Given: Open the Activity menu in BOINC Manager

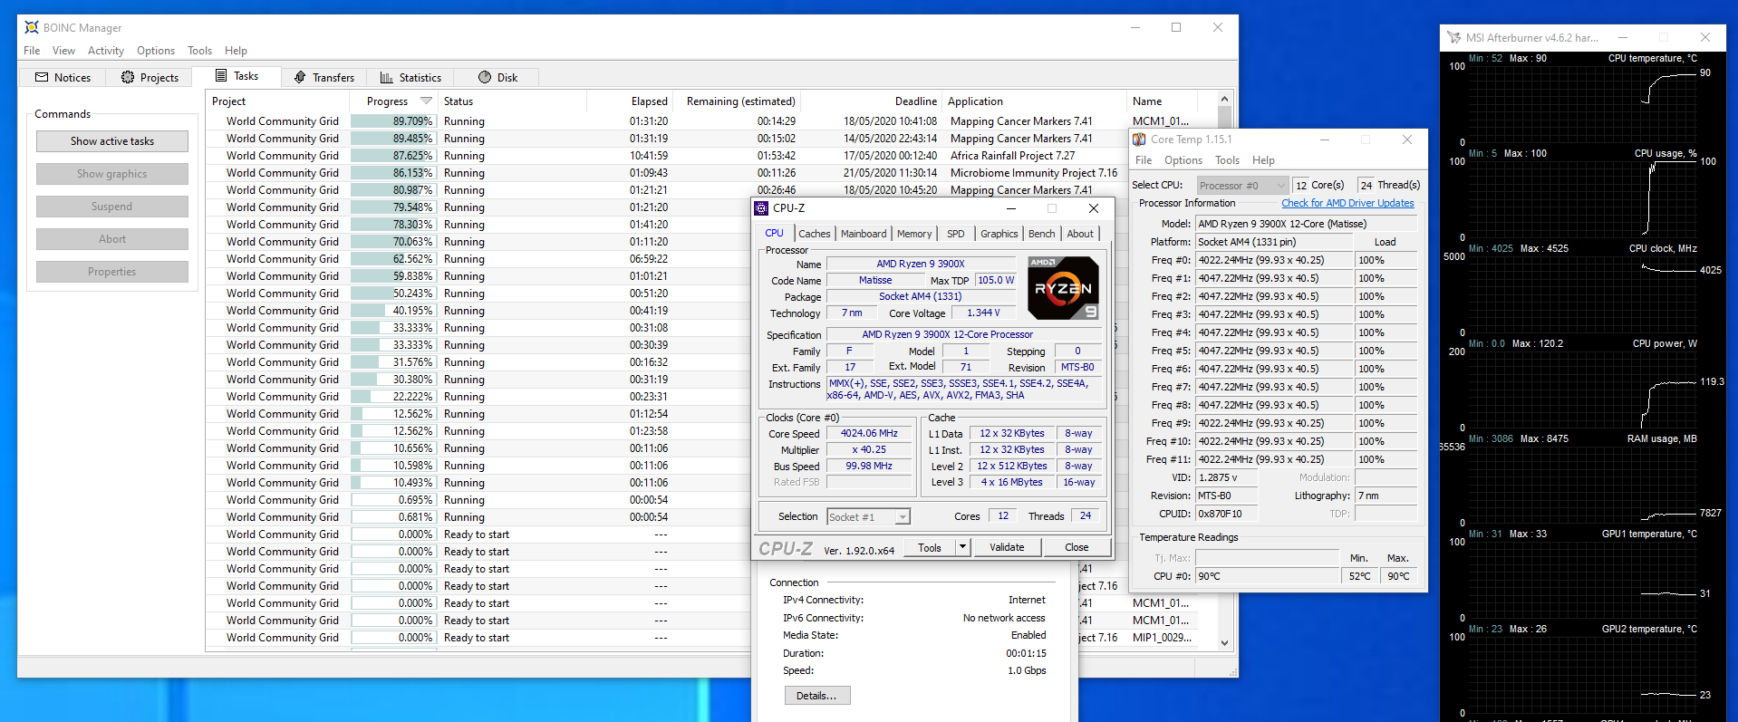Looking at the screenshot, I should (106, 51).
